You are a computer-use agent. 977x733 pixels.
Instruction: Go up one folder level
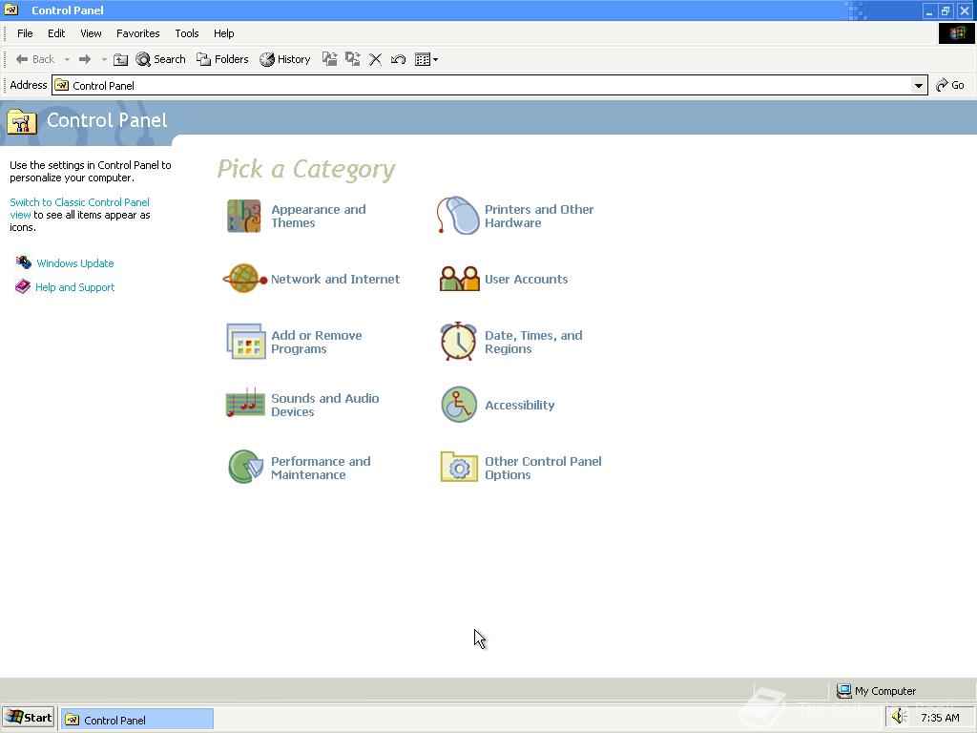pos(121,59)
